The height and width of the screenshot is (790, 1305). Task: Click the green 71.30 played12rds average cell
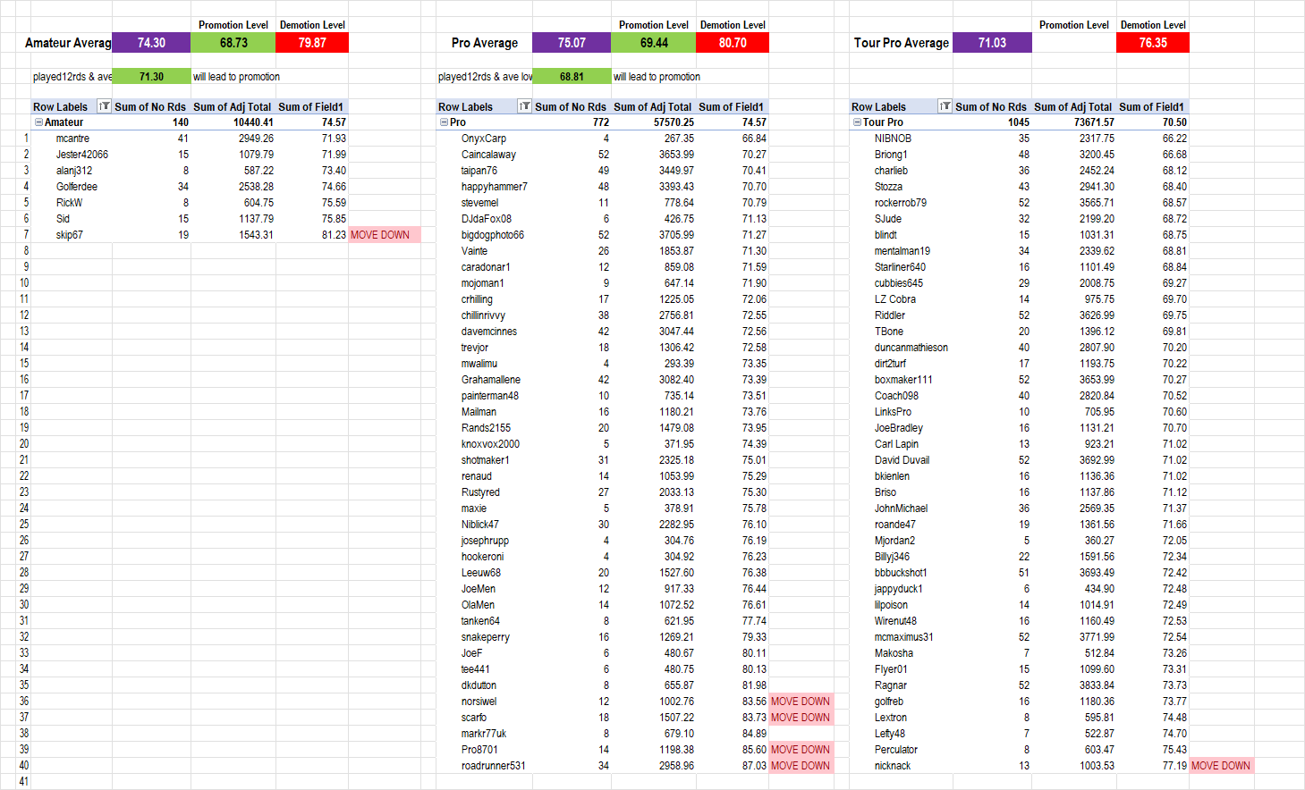151,77
